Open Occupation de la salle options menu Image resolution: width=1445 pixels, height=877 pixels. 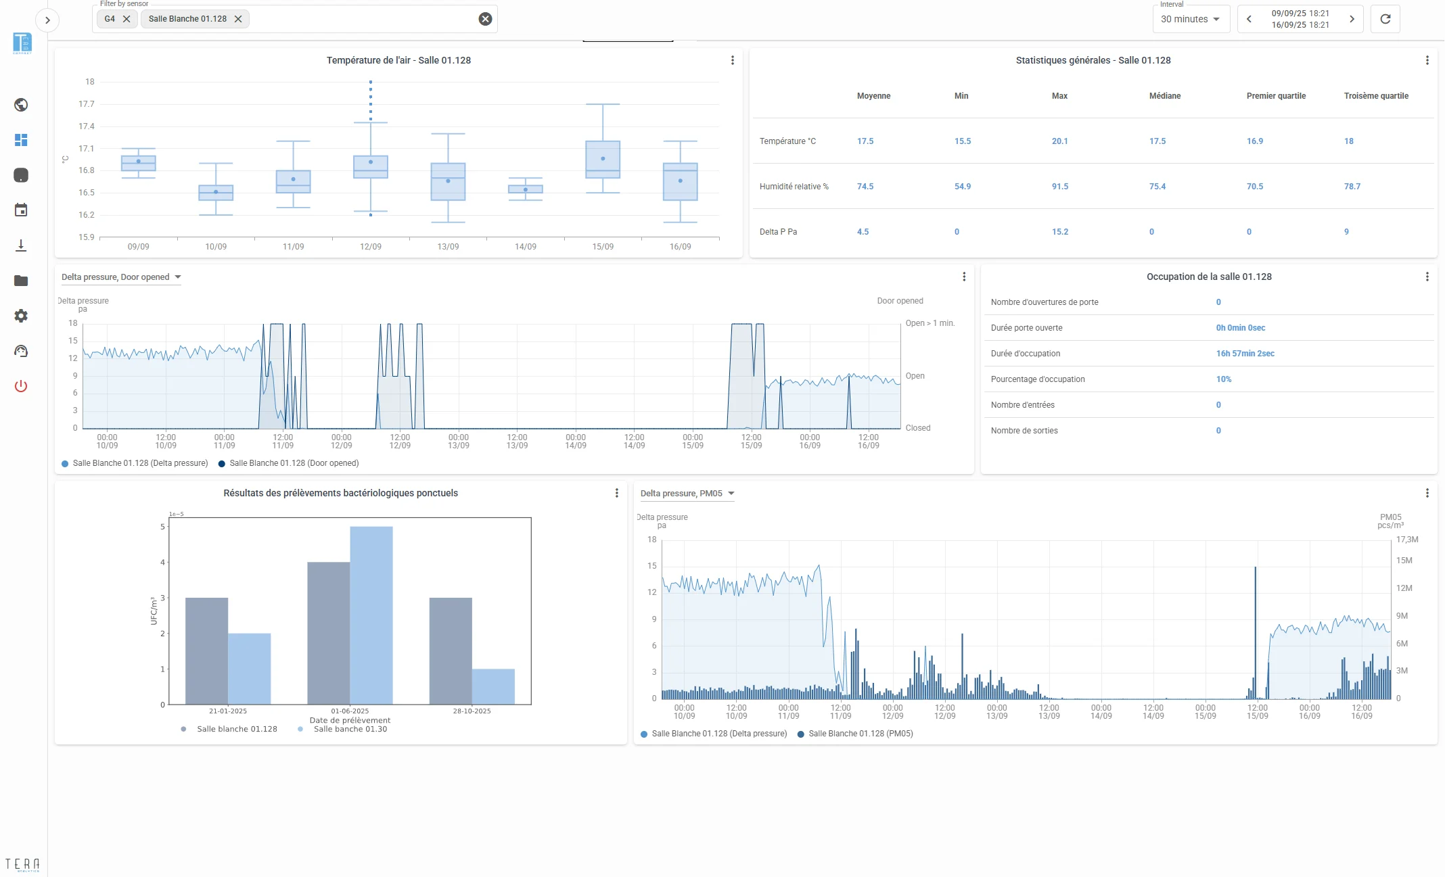tap(1427, 277)
